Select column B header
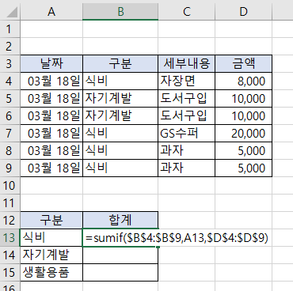This screenshot has height=291, width=293. click(120, 12)
